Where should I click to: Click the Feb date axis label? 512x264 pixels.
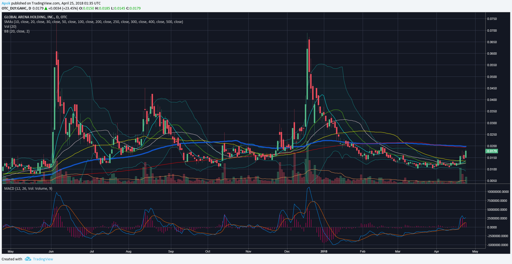coord(363,251)
